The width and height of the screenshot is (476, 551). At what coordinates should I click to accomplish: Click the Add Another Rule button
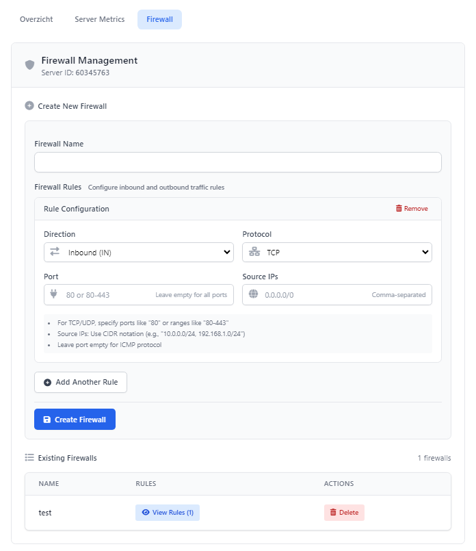(81, 383)
